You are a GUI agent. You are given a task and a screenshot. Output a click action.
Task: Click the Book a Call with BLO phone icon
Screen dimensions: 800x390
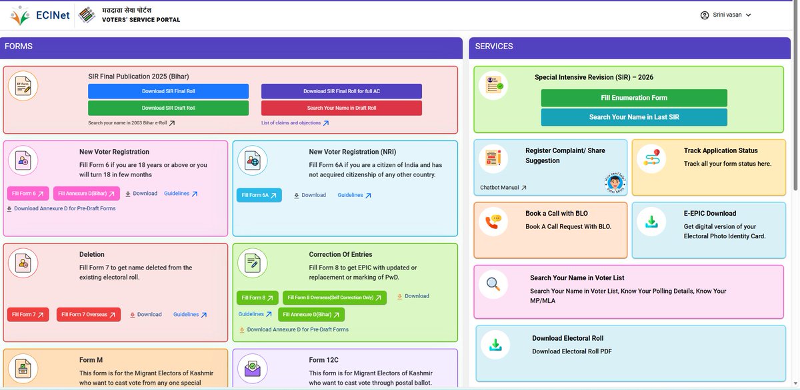494,222
